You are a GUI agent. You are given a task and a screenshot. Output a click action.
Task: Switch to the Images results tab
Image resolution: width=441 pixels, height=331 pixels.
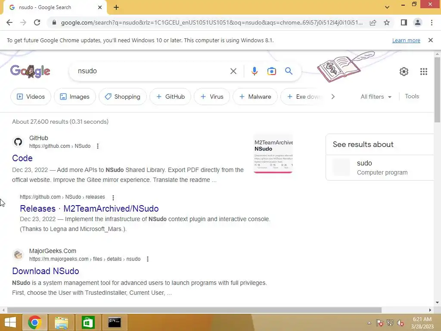(x=75, y=97)
